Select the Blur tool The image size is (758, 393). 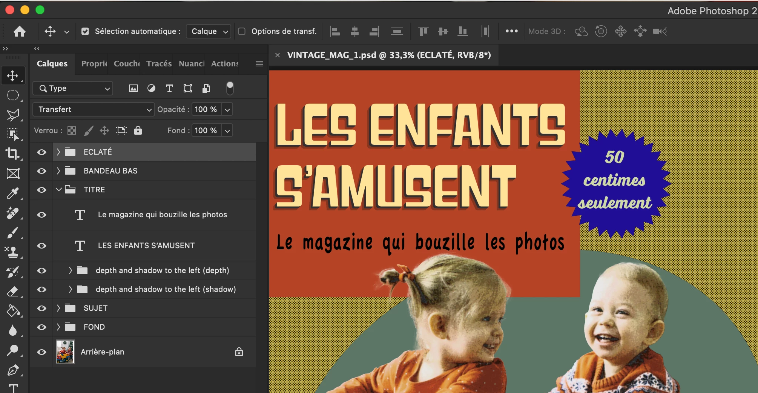tap(13, 330)
